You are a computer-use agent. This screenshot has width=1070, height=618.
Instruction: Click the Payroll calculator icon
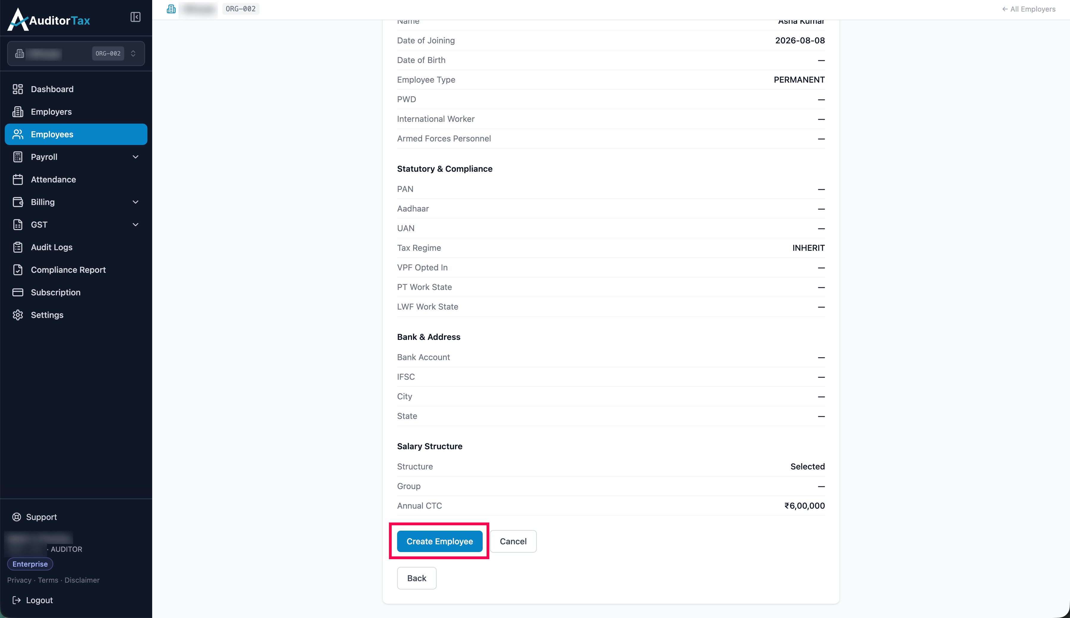pos(18,157)
